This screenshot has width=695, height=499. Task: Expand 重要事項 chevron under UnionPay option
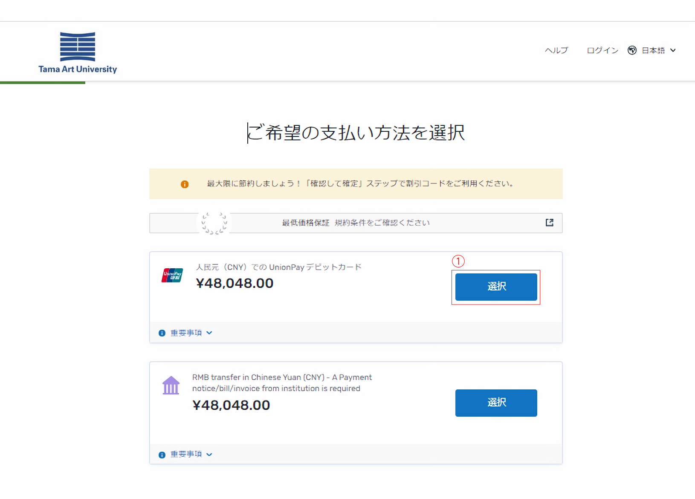209,333
